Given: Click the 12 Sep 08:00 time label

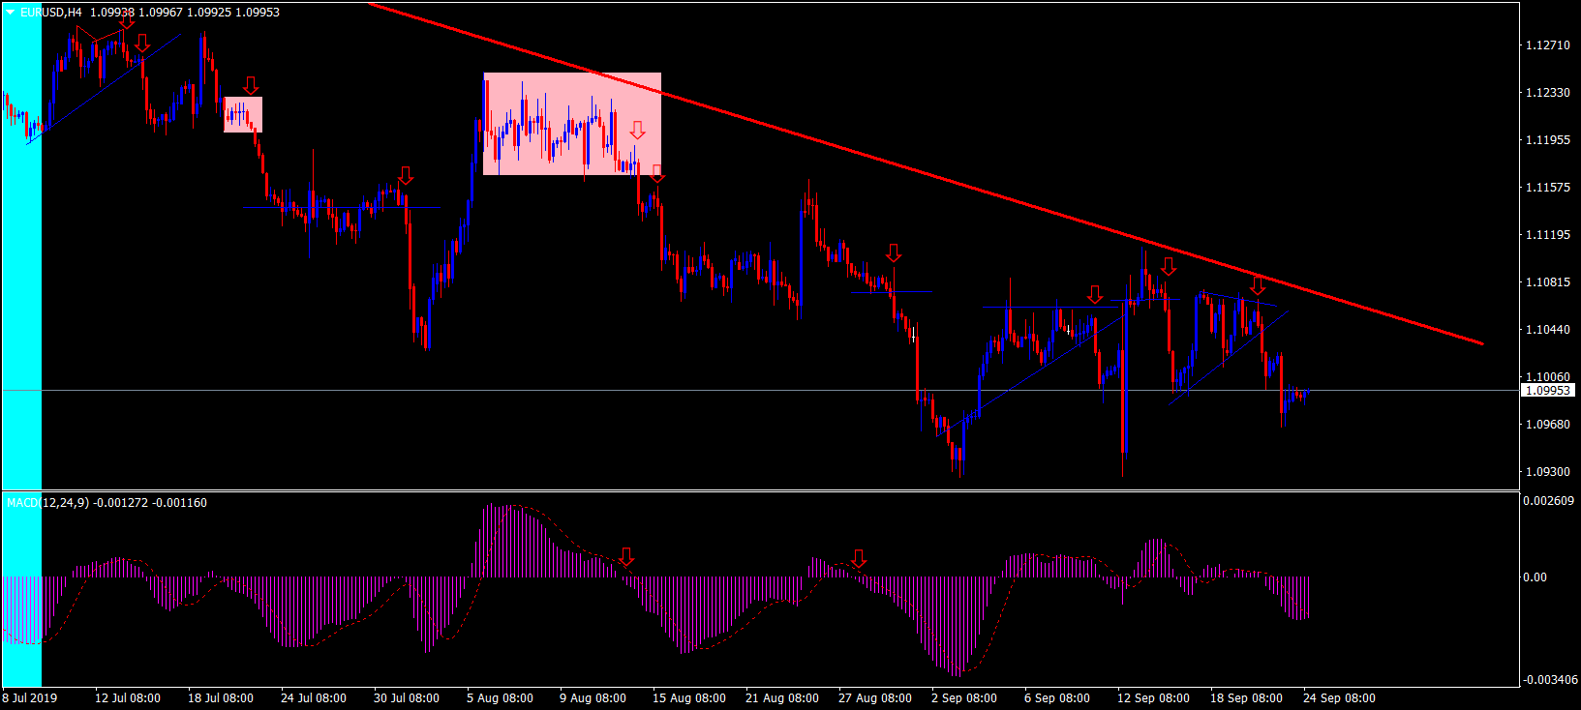Looking at the screenshot, I should [1154, 698].
